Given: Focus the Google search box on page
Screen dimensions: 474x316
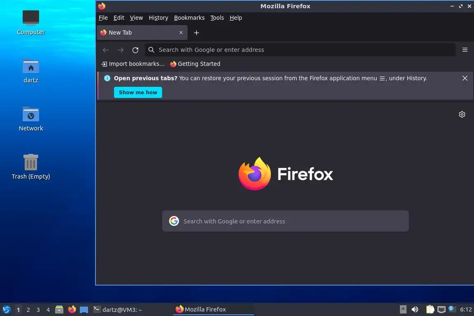Looking at the screenshot, I should (x=286, y=221).
